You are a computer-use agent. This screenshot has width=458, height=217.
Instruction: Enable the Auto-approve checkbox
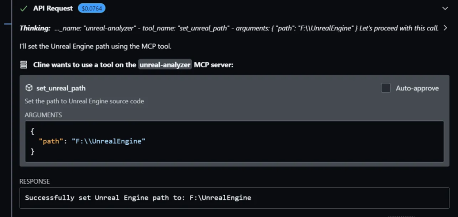point(385,88)
